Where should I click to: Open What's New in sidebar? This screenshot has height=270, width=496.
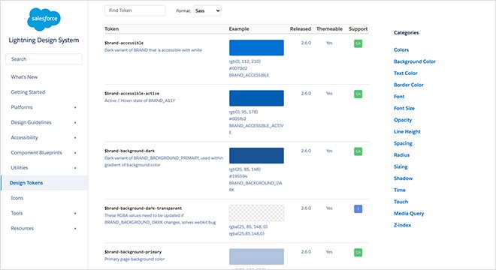pyautogui.click(x=24, y=77)
